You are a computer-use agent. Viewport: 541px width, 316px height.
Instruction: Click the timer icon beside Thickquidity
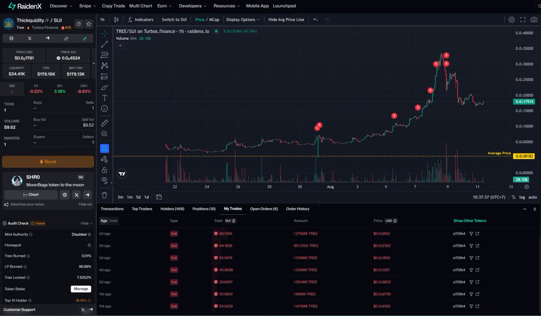78,23
